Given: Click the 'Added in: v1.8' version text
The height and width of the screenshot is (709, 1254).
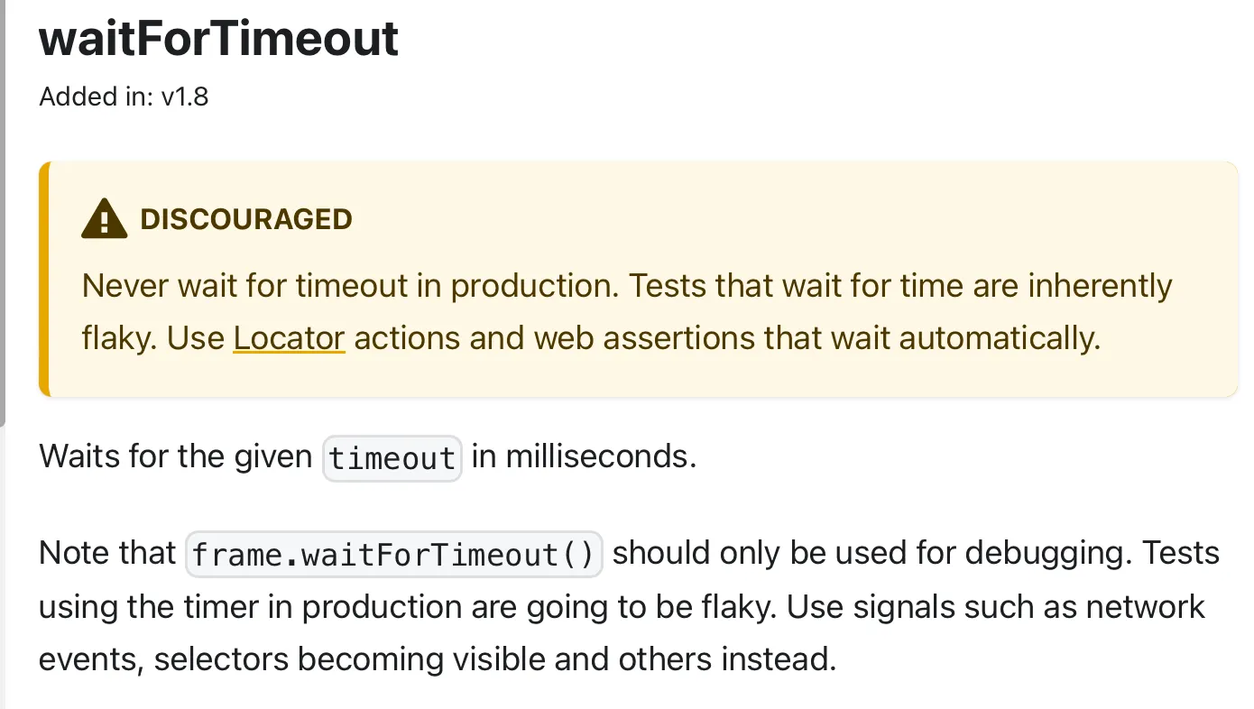Looking at the screenshot, I should point(124,97).
